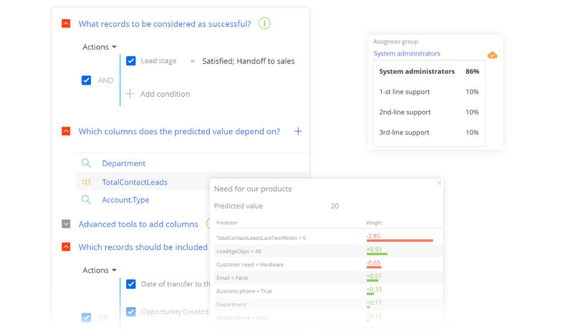Click the plus icon for Add condition
The image size is (576, 336).
point(130,94)
